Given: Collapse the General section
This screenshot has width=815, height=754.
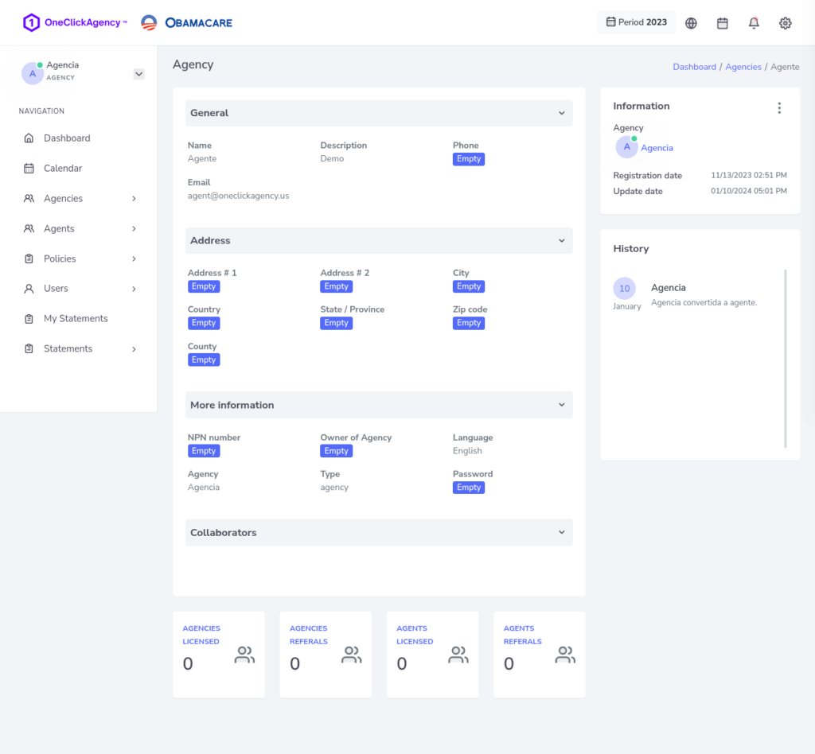Looking at the screenshot, I should coord(561,113).
